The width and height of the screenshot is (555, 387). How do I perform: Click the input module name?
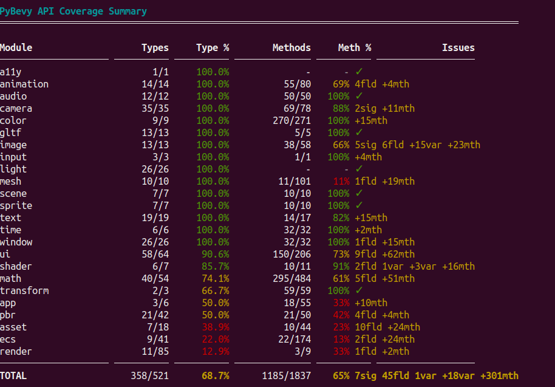point(13,157)
